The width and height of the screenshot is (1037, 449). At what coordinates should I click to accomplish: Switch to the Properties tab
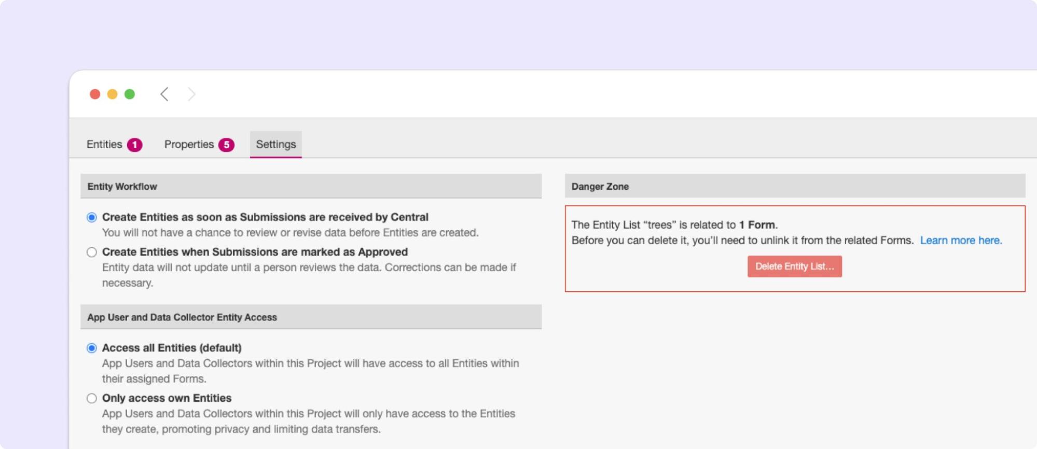click(189, 145)
